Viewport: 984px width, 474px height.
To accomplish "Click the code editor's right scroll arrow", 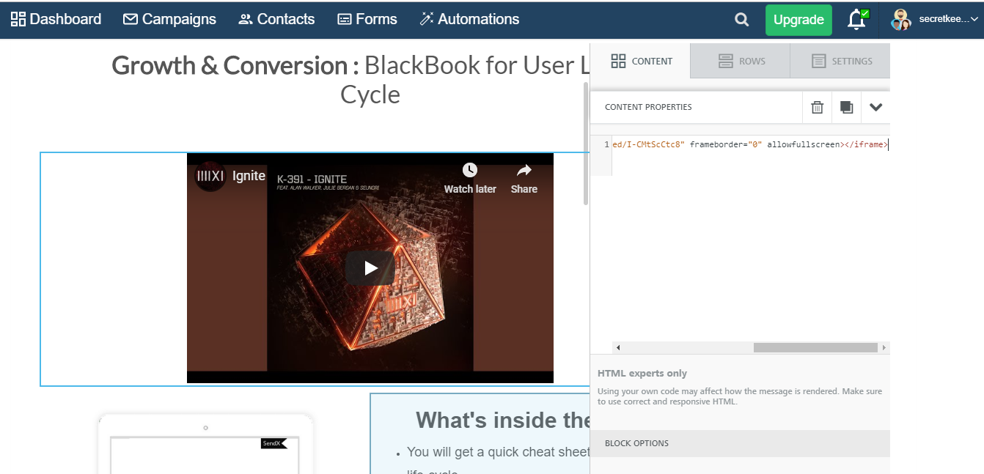I will point(884,348).
